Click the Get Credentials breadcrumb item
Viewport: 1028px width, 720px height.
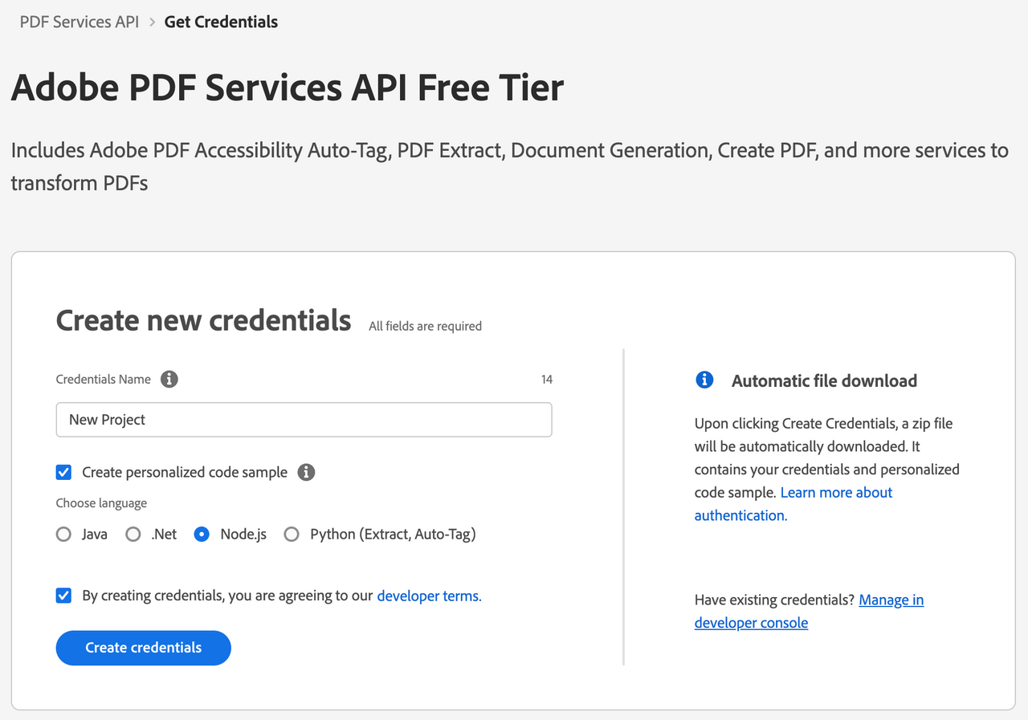221,22
